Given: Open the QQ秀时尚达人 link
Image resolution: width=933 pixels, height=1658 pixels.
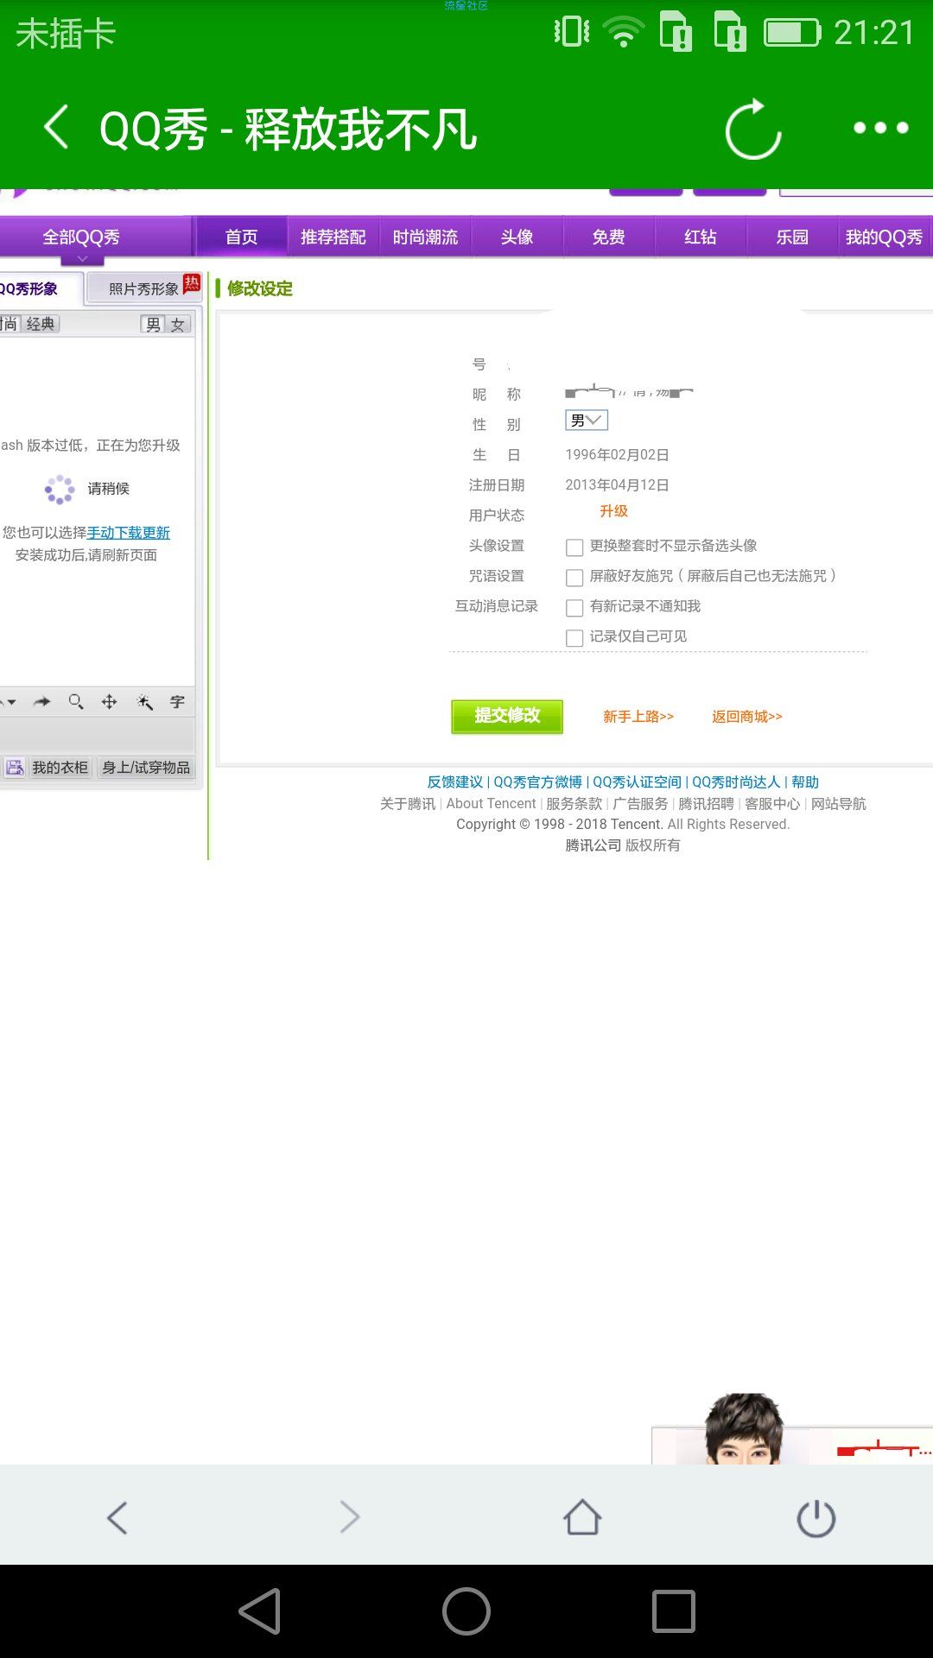Looking at the screenshot, I should coord(736,782).
